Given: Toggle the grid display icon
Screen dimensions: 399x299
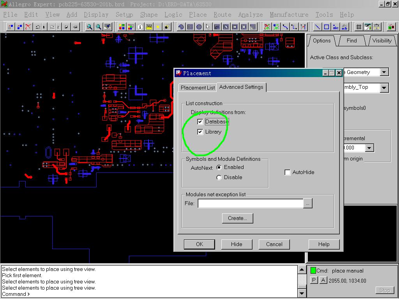Looking at the screenshot, I should tap(358, 27).
